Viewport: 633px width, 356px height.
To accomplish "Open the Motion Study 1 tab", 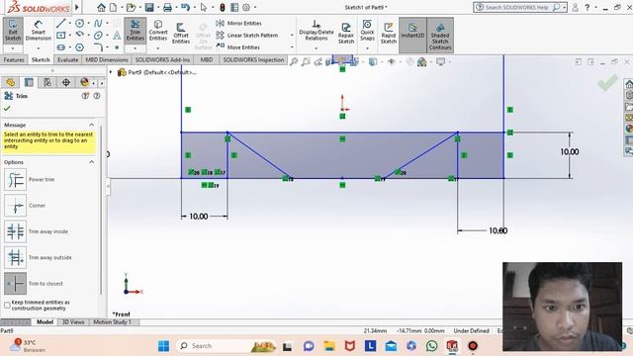I will [112, 322].
